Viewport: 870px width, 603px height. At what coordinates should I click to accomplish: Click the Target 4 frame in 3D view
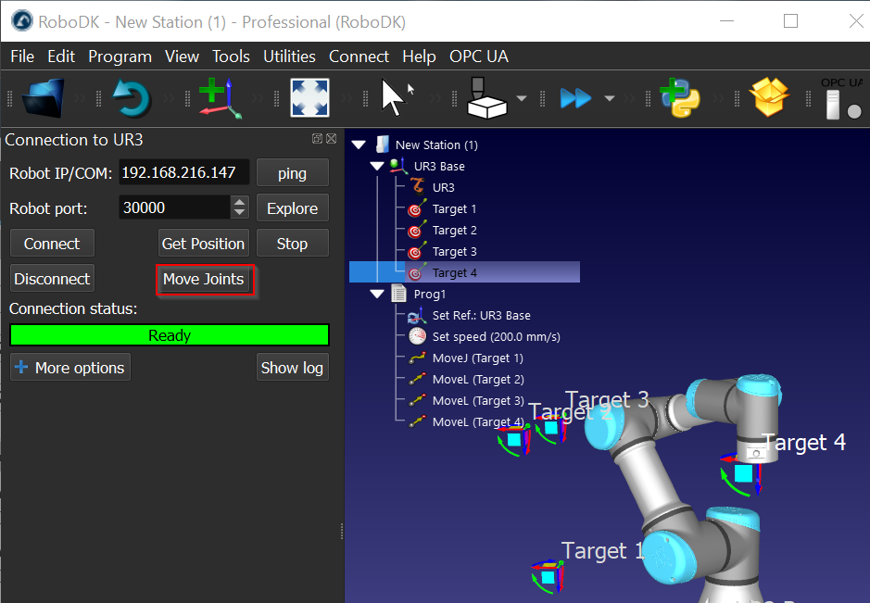point(743,473)
